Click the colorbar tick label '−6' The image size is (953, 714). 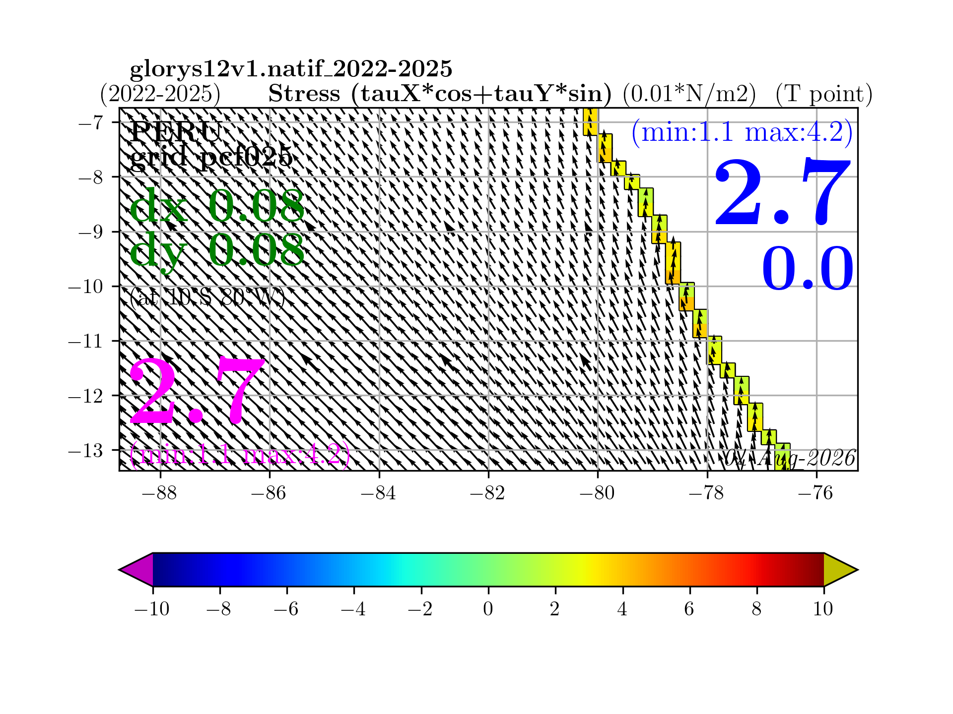coord(286,609)
